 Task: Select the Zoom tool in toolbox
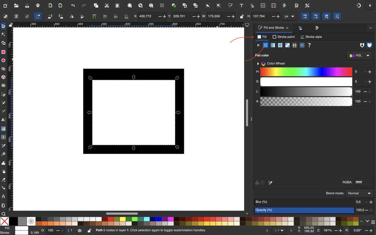pyautogui.click(x=3, y=214)
